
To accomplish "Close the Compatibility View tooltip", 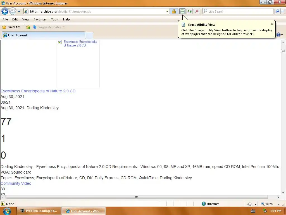I will (x=272, y=24).
